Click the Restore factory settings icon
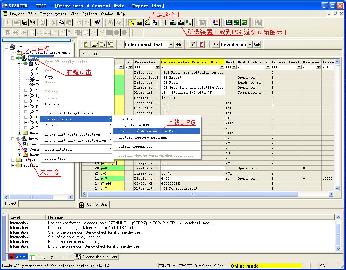This screenshot has width=346, height=270. pyautogui.click(x=189, y=22)
